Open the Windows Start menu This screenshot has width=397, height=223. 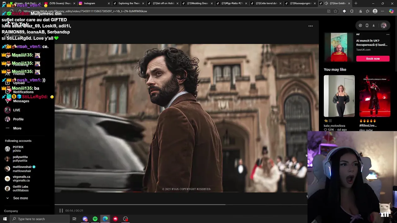tap(5, 219)
